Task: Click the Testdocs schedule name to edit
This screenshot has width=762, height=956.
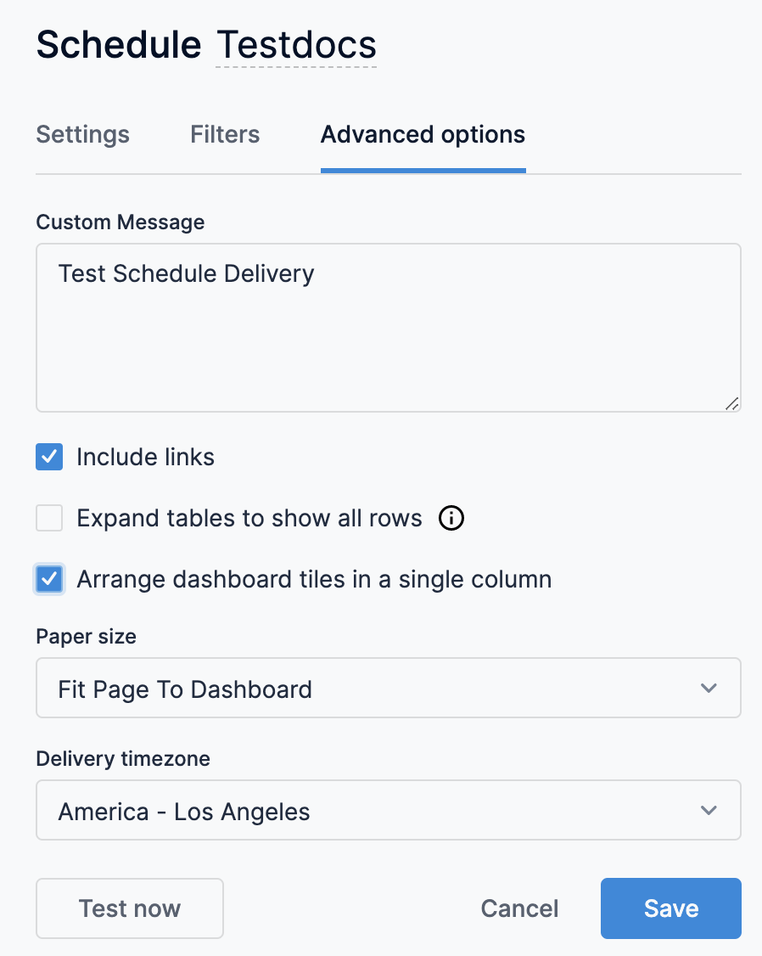Action: [297, 44]
